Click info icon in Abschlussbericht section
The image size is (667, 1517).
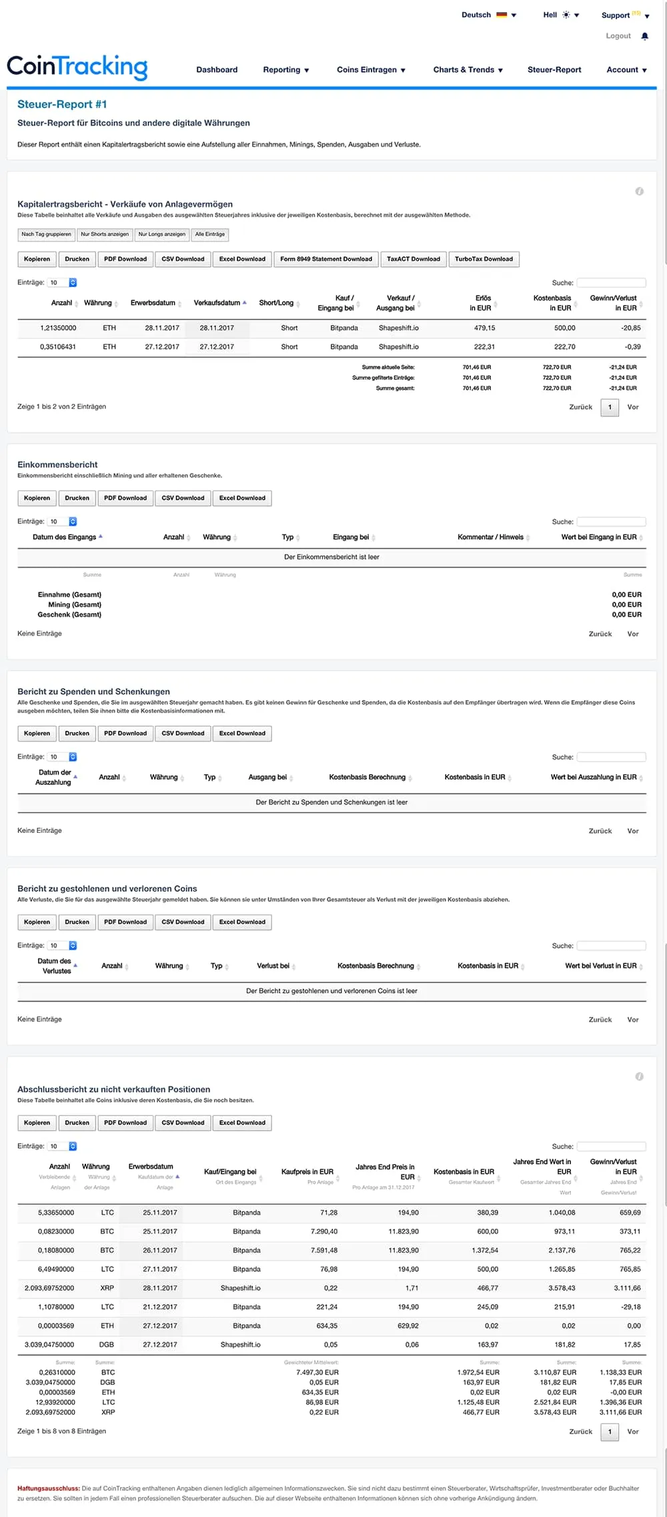pyautogui.click(x=639, y=1077)
